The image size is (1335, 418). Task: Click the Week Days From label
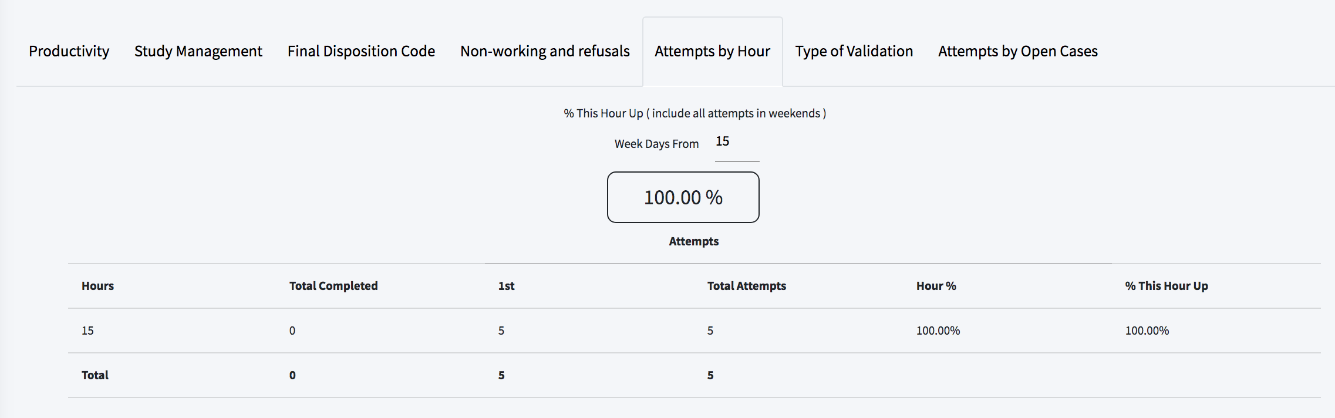pyautogui.click(x=656, y=144)
